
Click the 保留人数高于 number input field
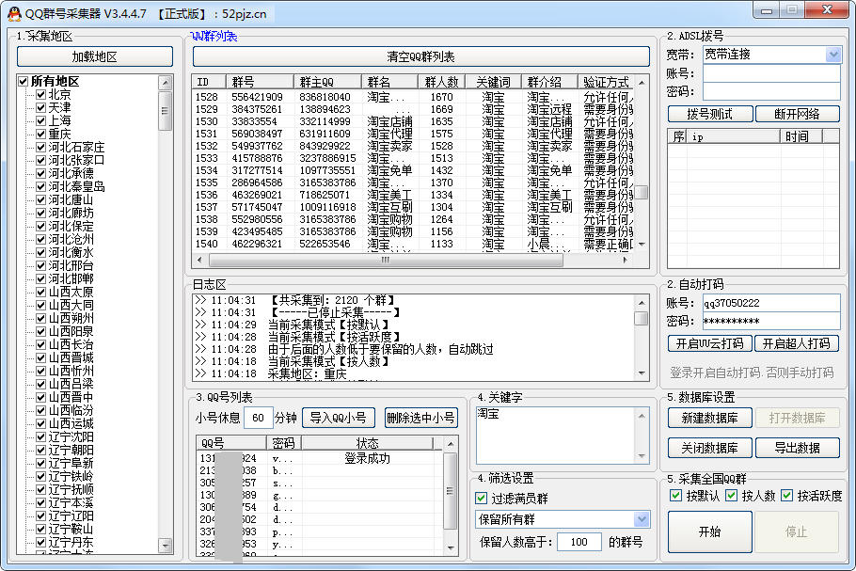(x=579, y=542)
